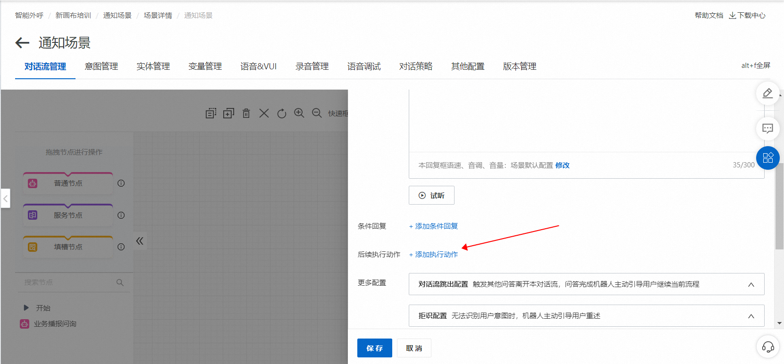Click the 取消 button

point(414,348)
